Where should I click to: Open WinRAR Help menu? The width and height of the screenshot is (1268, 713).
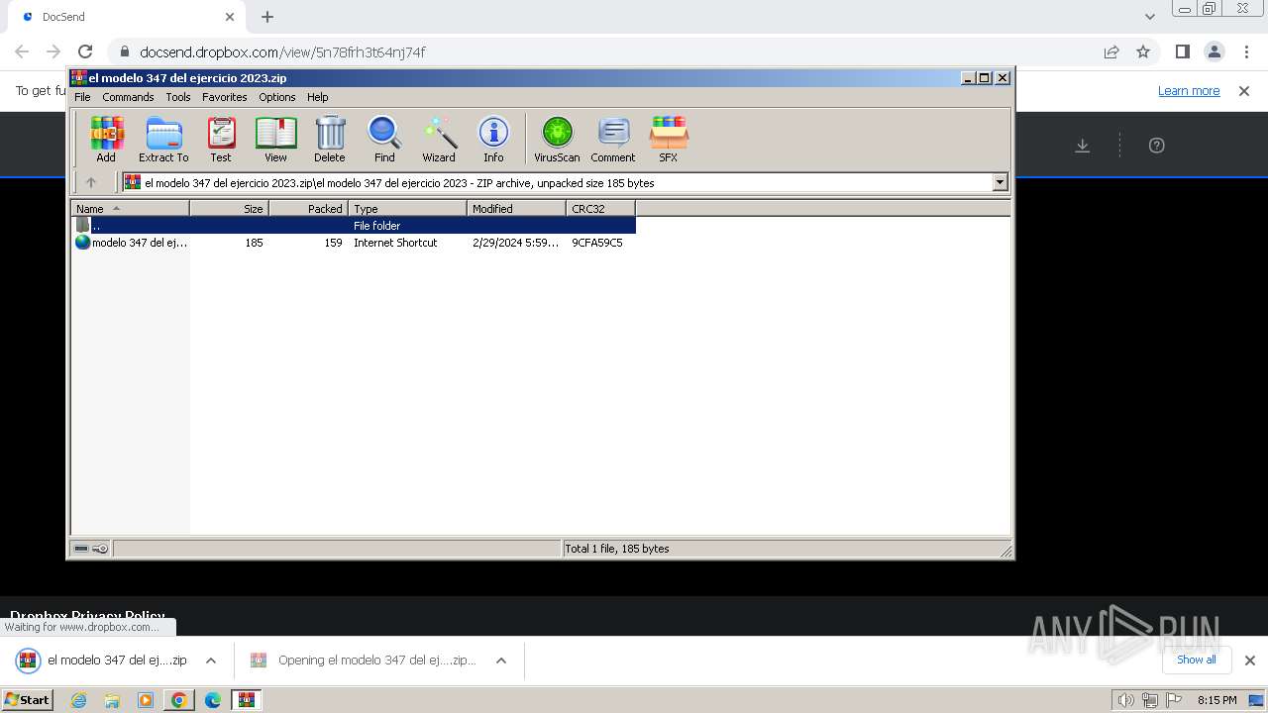click(318, 97)
